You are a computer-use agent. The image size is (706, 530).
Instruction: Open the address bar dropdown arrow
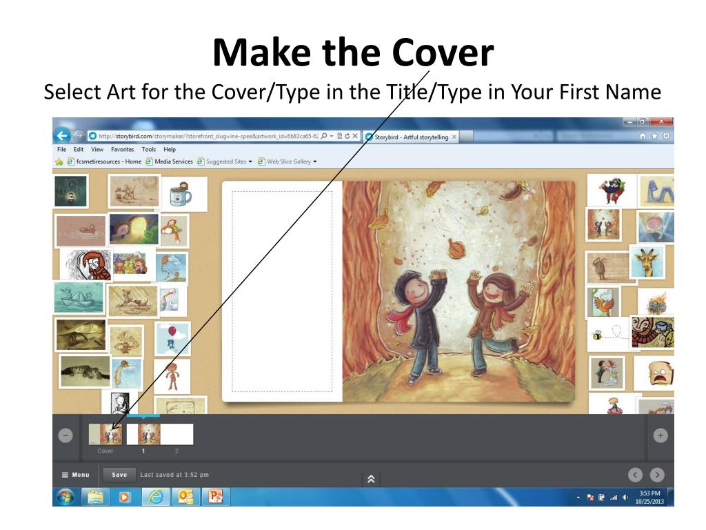(x=332, y=136)
